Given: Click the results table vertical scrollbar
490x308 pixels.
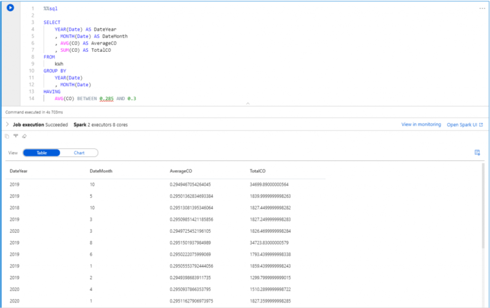Looking at the screenshot, I should (x=483, y=206).
